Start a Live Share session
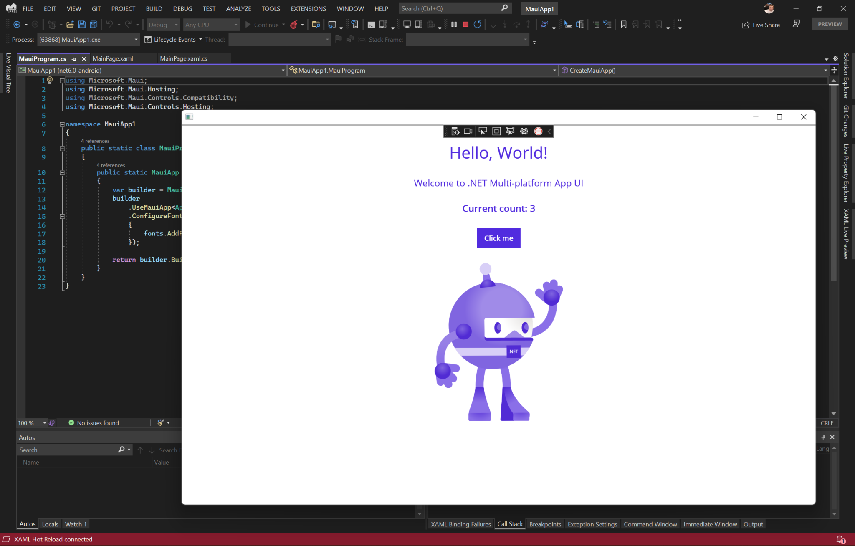855x546 pixels. [761, 25]
